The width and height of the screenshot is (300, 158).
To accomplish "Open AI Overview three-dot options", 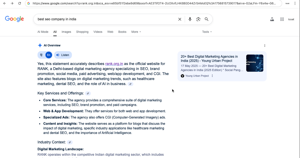I will click(x=265, y=46).
